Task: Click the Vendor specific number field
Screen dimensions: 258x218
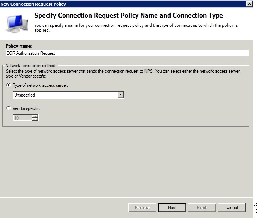Action: 22,118
